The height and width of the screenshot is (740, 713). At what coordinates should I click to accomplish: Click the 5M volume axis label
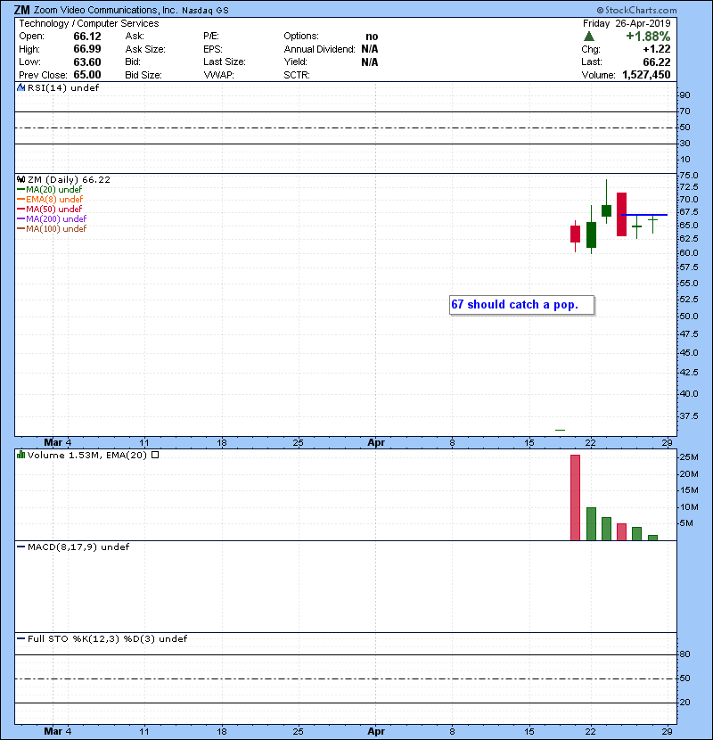[x=686, y=523]
